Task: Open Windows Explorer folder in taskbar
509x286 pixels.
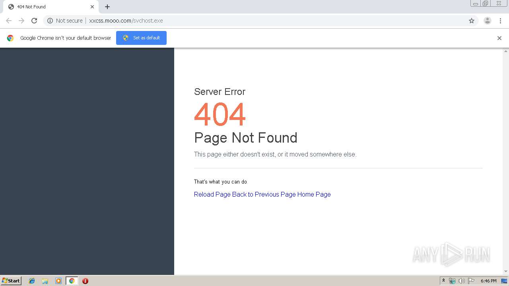Action: 45,281
